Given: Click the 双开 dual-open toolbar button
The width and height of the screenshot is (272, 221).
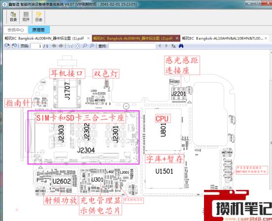Looking at the screenshot, I should pyautogui.click(x=26, y=17).
